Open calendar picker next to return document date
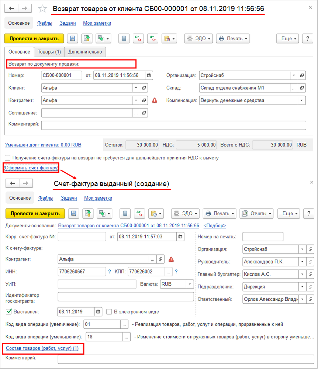 (x=149, y=75)
